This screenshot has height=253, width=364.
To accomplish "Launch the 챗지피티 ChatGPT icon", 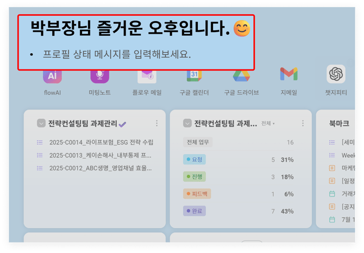I will pyautogui.click(x=336, y=74).
